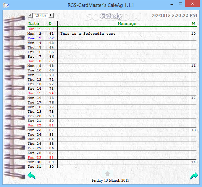Click the D day-of-year column header
Viewport: 202px width, 187px height.
50,24
